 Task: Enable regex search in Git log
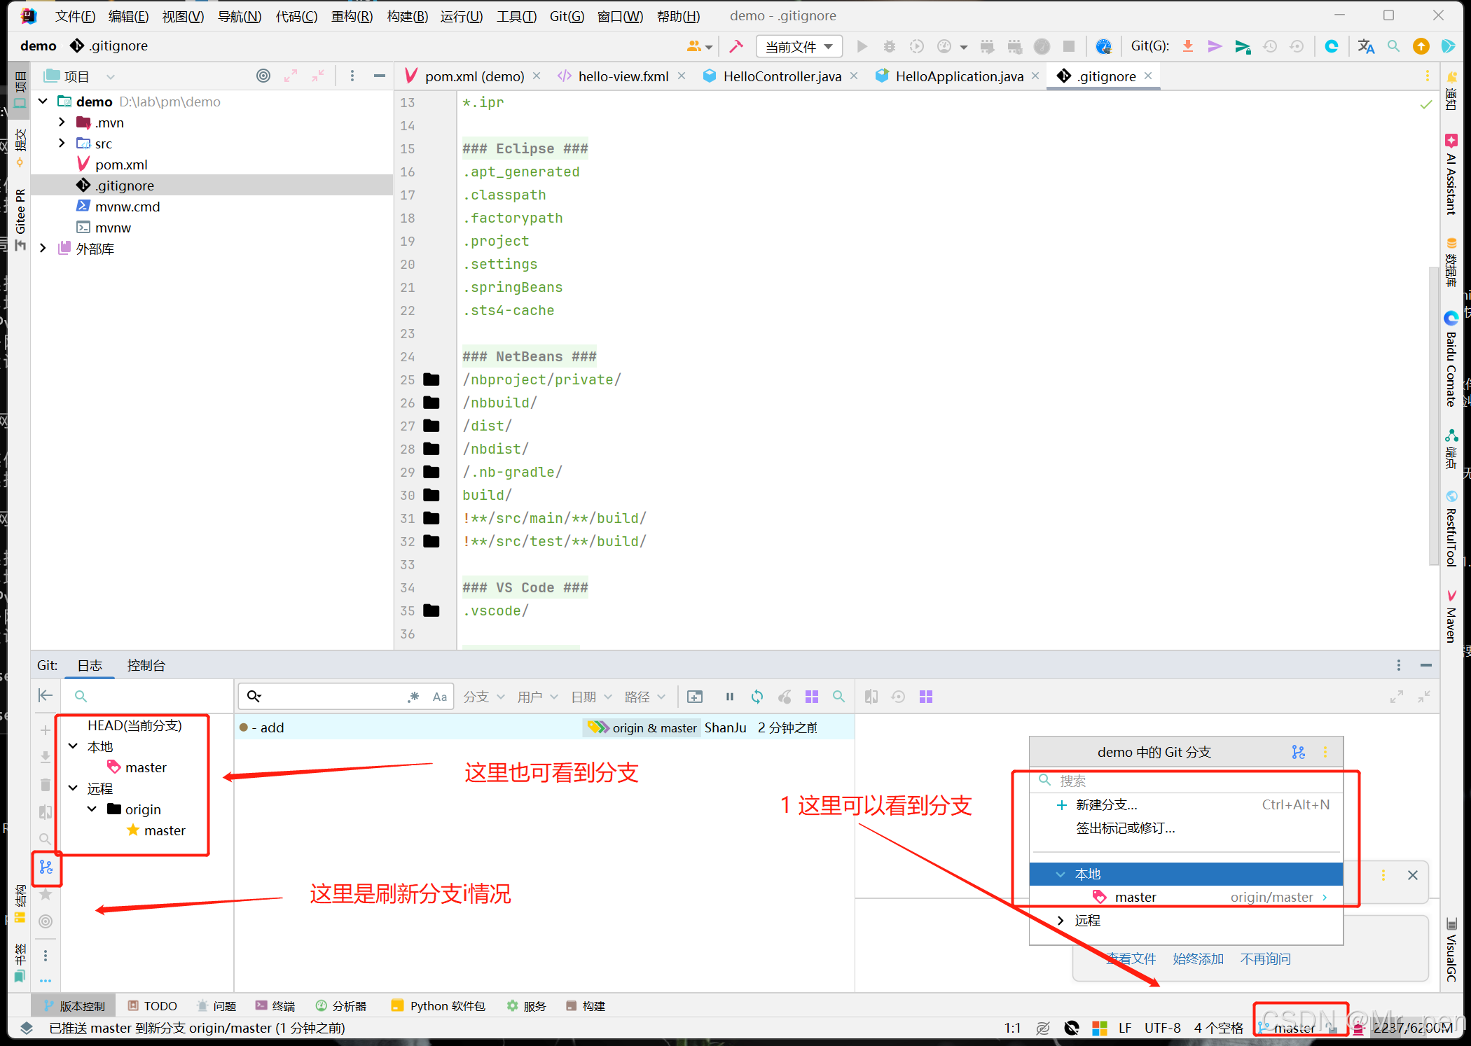coord(413,696)
